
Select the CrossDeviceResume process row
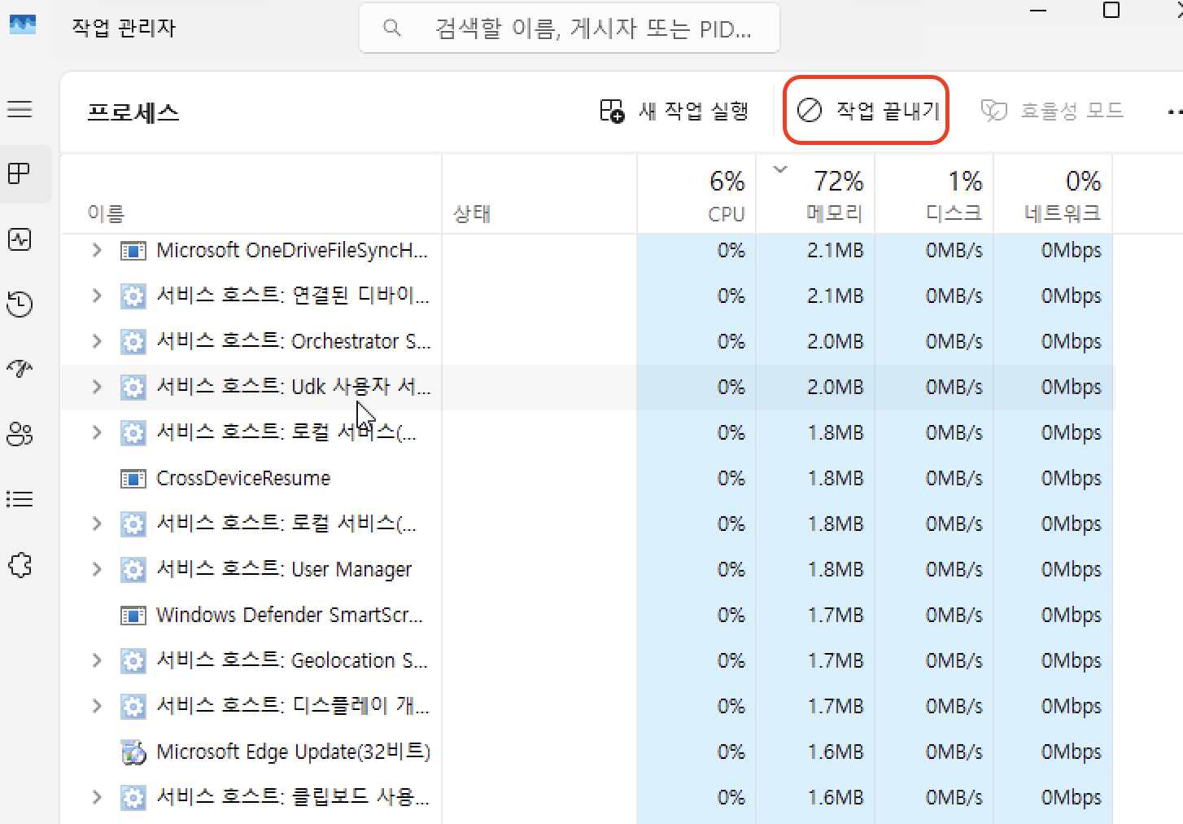[242, 478]
